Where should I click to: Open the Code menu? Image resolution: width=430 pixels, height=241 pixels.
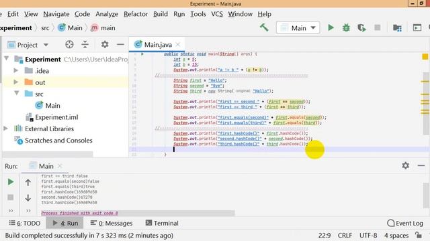tap(82, 14)
